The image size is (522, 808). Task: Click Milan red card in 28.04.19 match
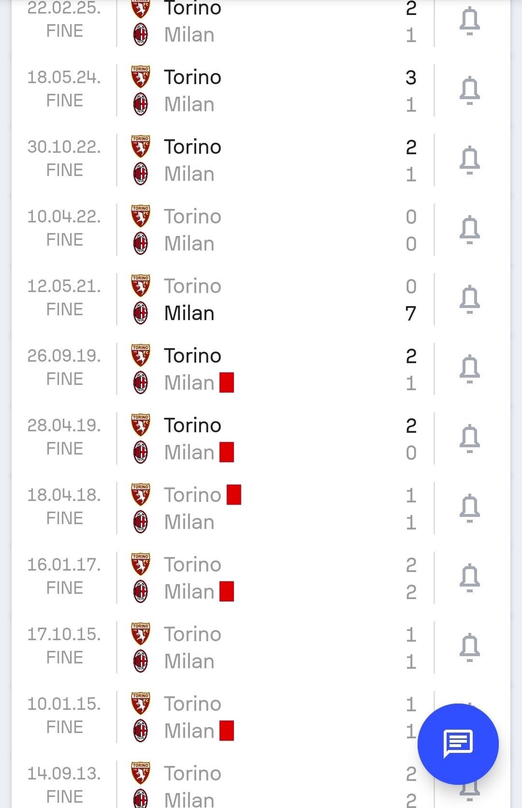(x=227, y=452)
